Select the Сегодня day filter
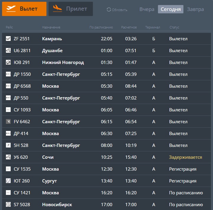213x210 pixels. pos(171,9)
